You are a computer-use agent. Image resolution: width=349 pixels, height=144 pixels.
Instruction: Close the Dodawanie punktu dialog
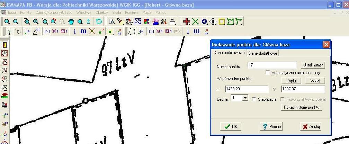pyautogui.click(x=326, y=45)
